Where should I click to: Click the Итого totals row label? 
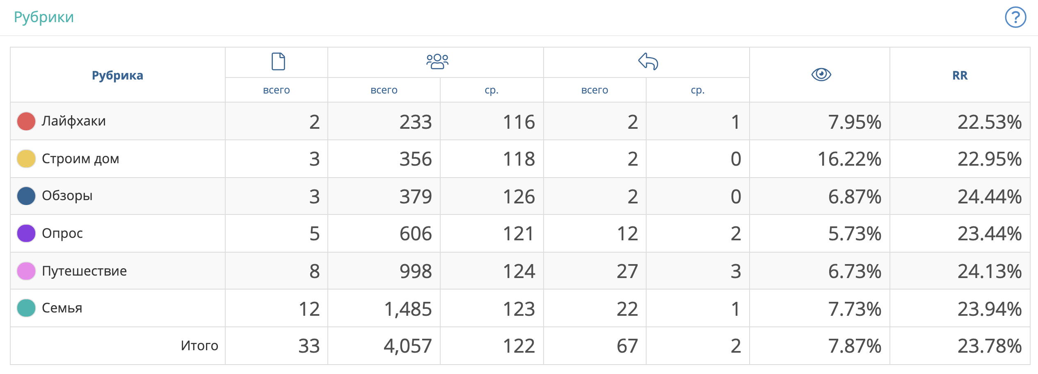tap(199, 346)
